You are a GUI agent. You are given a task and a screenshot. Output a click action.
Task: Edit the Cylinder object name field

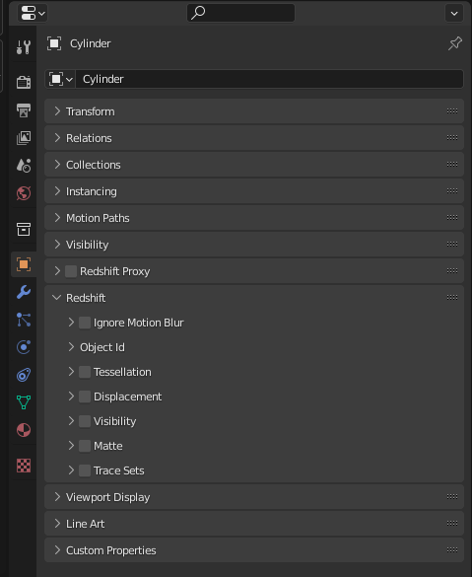click(x=269, y=79)
